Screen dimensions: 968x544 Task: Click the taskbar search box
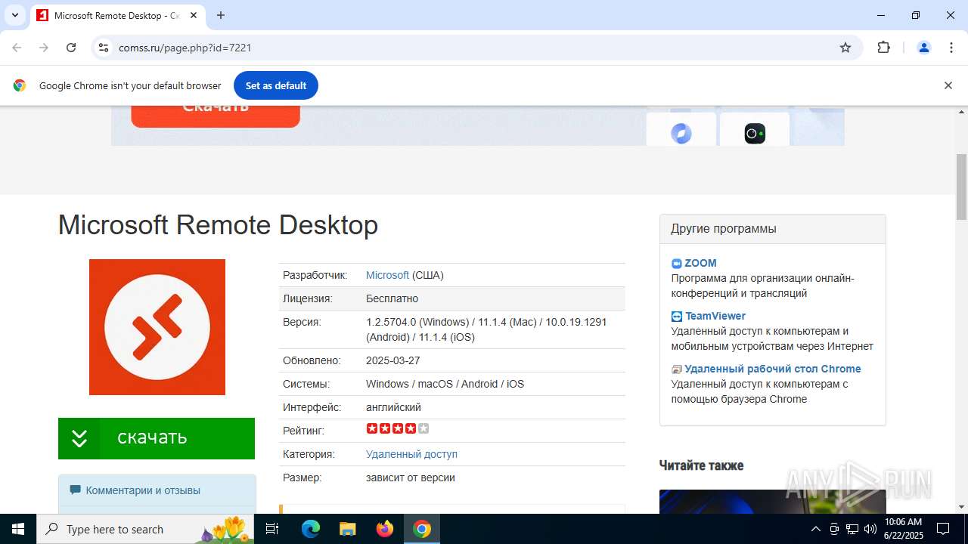pos(145,529)
